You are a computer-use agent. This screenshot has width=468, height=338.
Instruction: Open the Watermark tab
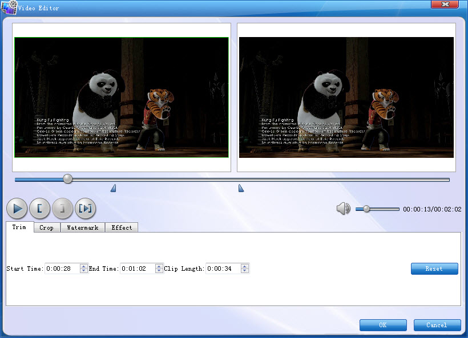pyautogui.click(x=83, y=227)
